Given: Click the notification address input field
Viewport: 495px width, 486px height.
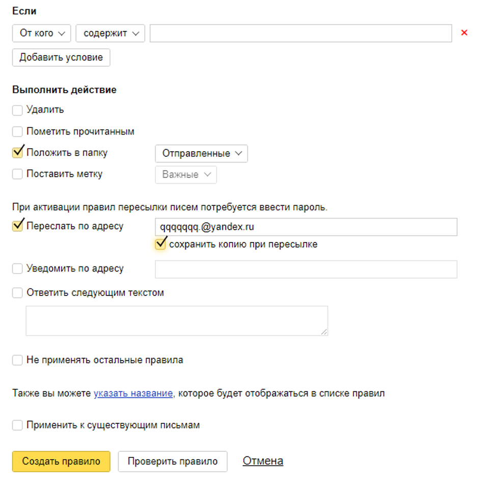Looking at the screenshot, I should point(306,269).
